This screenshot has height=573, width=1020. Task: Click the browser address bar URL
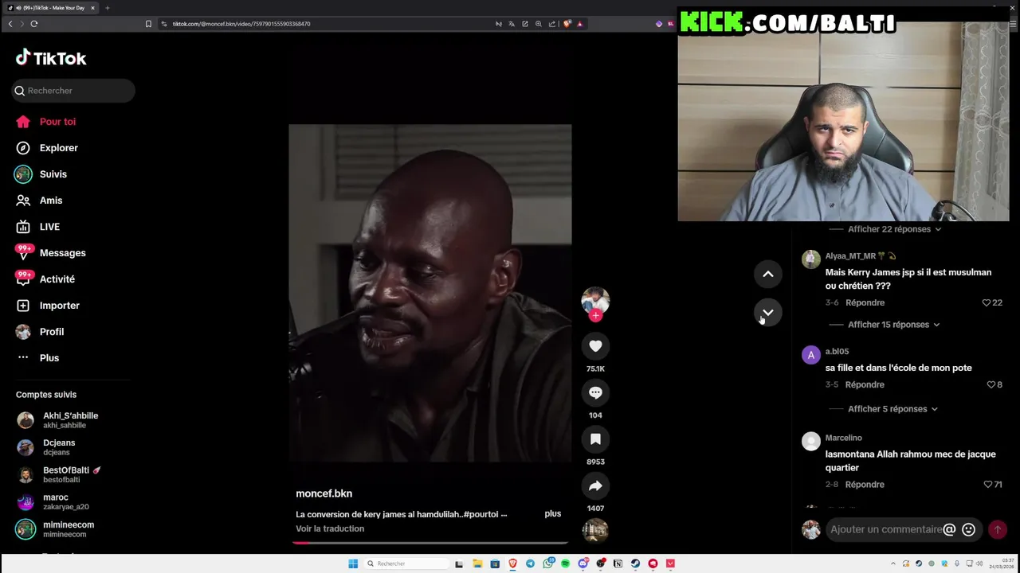(241, 24)
